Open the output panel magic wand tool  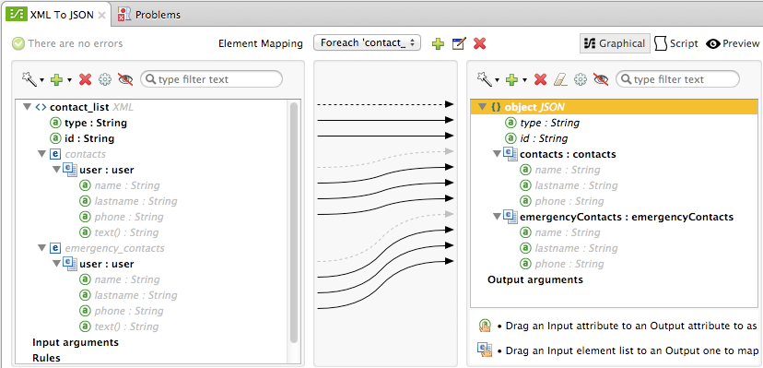pos(485,79)
